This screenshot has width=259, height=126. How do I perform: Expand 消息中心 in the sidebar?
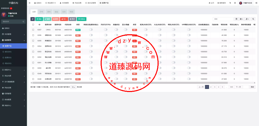pos(13,105)
